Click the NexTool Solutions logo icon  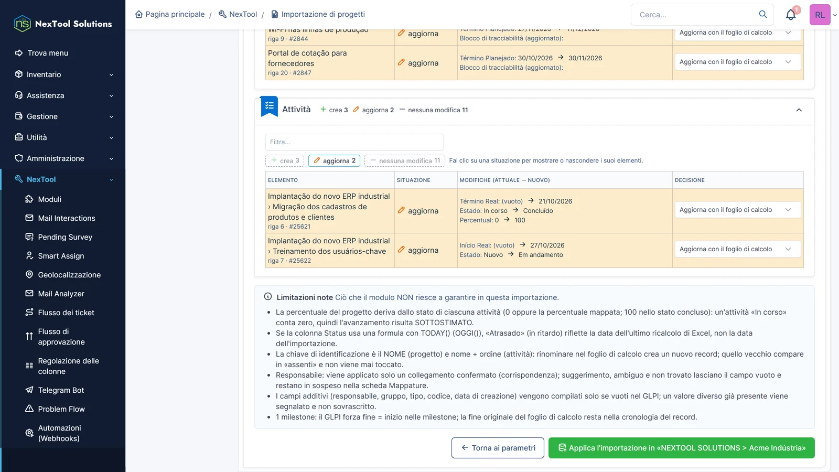(22, 24)
